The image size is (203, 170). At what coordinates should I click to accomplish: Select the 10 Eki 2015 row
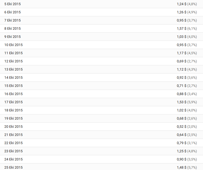(x=101, y=45)
